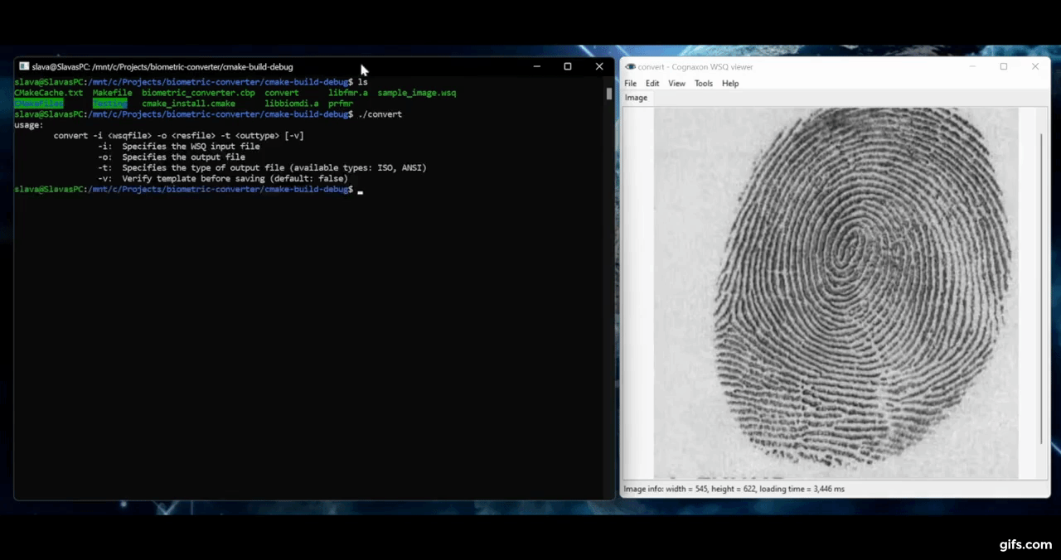Click the image info status bar text

(x=734, y=489)
